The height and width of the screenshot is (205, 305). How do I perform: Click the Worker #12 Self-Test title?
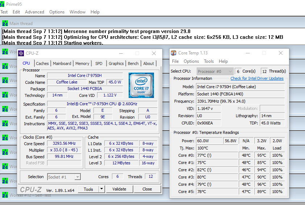coord(30,195)
